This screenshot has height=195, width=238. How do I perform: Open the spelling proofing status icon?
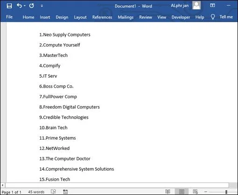click(x=53, y=192)
